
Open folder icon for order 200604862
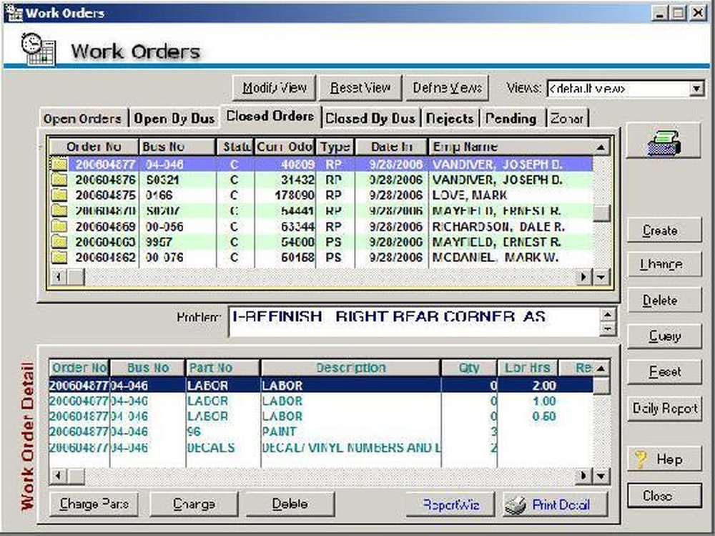pos(59,258)
